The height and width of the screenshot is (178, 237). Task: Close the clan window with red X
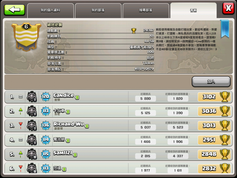tap(228, 8)
